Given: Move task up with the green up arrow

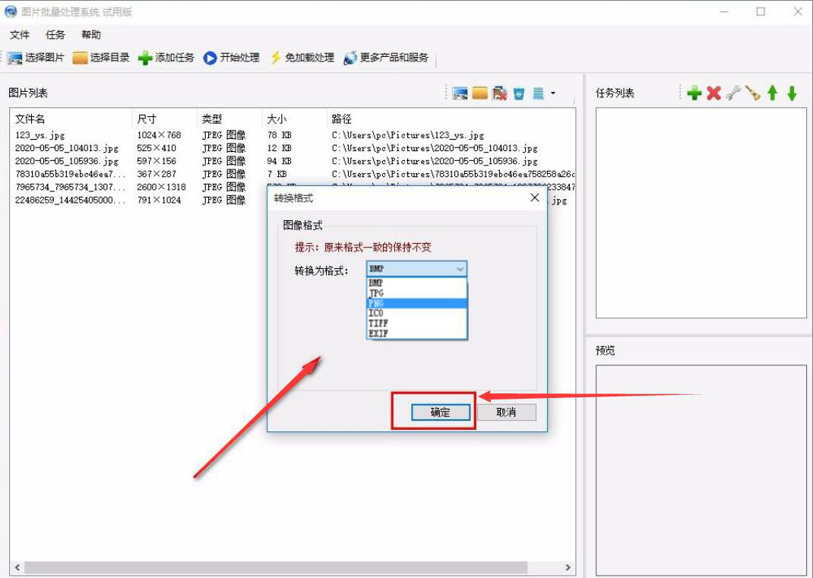Looking at the screenshot, I should point(773,93).
